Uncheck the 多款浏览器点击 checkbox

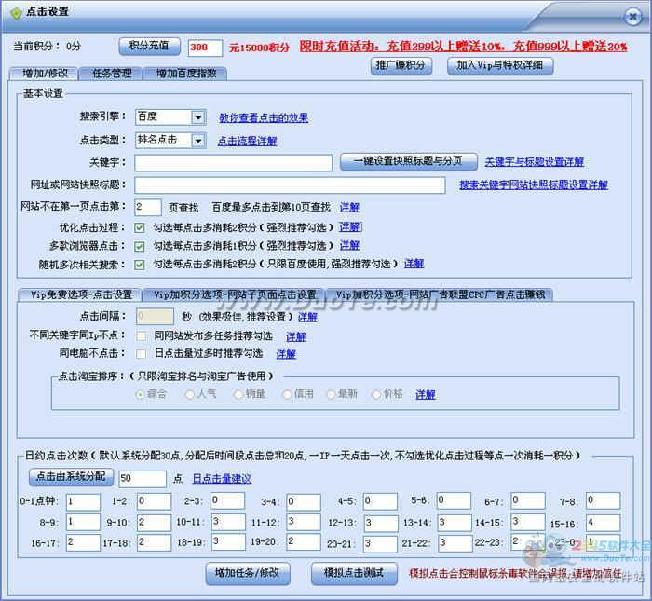coord(140,246)
